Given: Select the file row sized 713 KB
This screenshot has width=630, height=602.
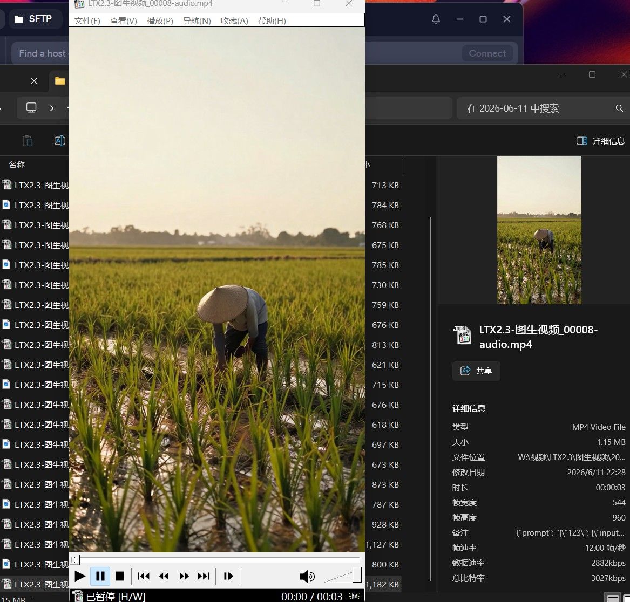Looking at the screenshot, I should pyautogui.click(x=201, y=185).
